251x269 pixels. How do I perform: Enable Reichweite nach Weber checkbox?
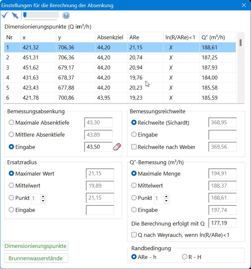point(134,147)
